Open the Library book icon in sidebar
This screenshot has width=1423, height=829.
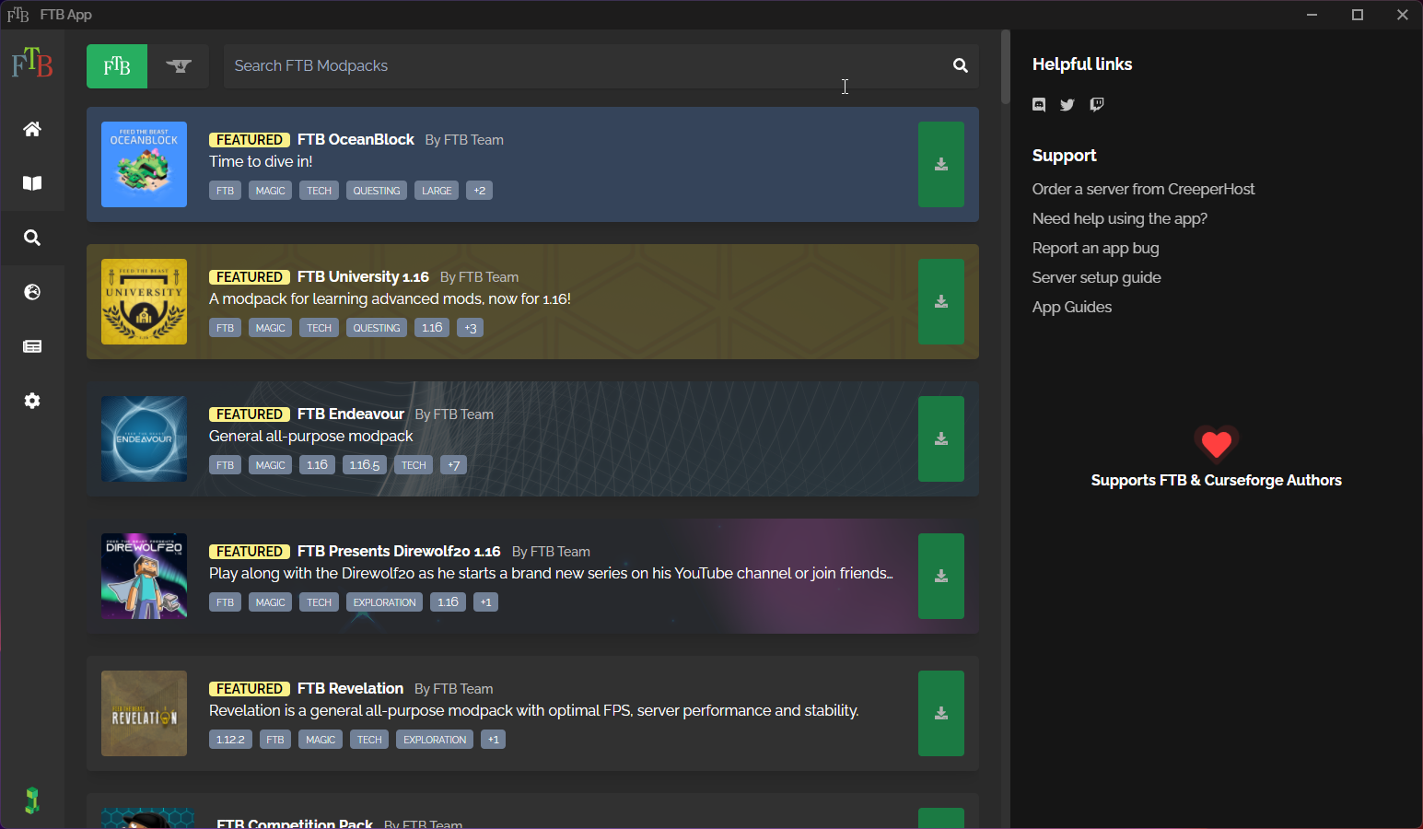pyautogui.click(x=32, y=183)
